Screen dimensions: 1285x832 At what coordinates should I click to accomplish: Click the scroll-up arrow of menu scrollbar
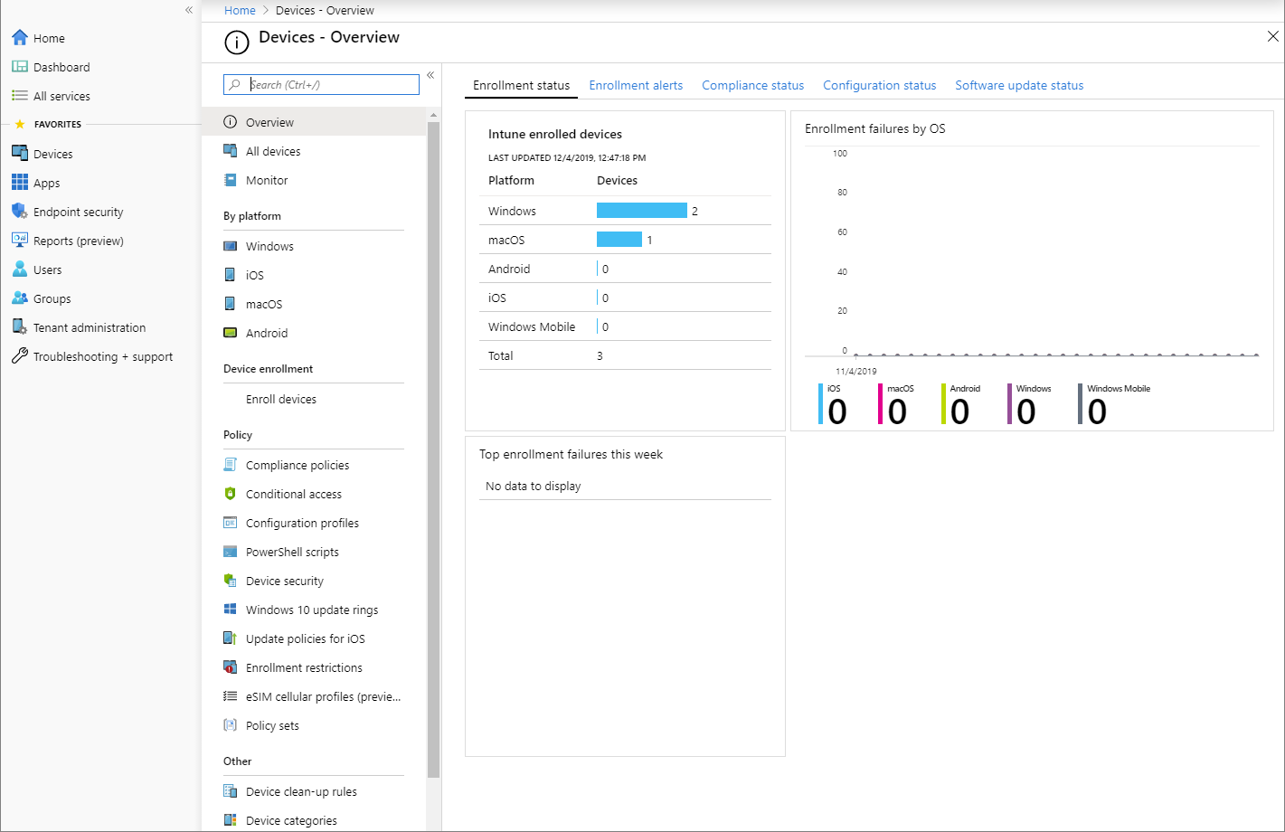(433, 115)
